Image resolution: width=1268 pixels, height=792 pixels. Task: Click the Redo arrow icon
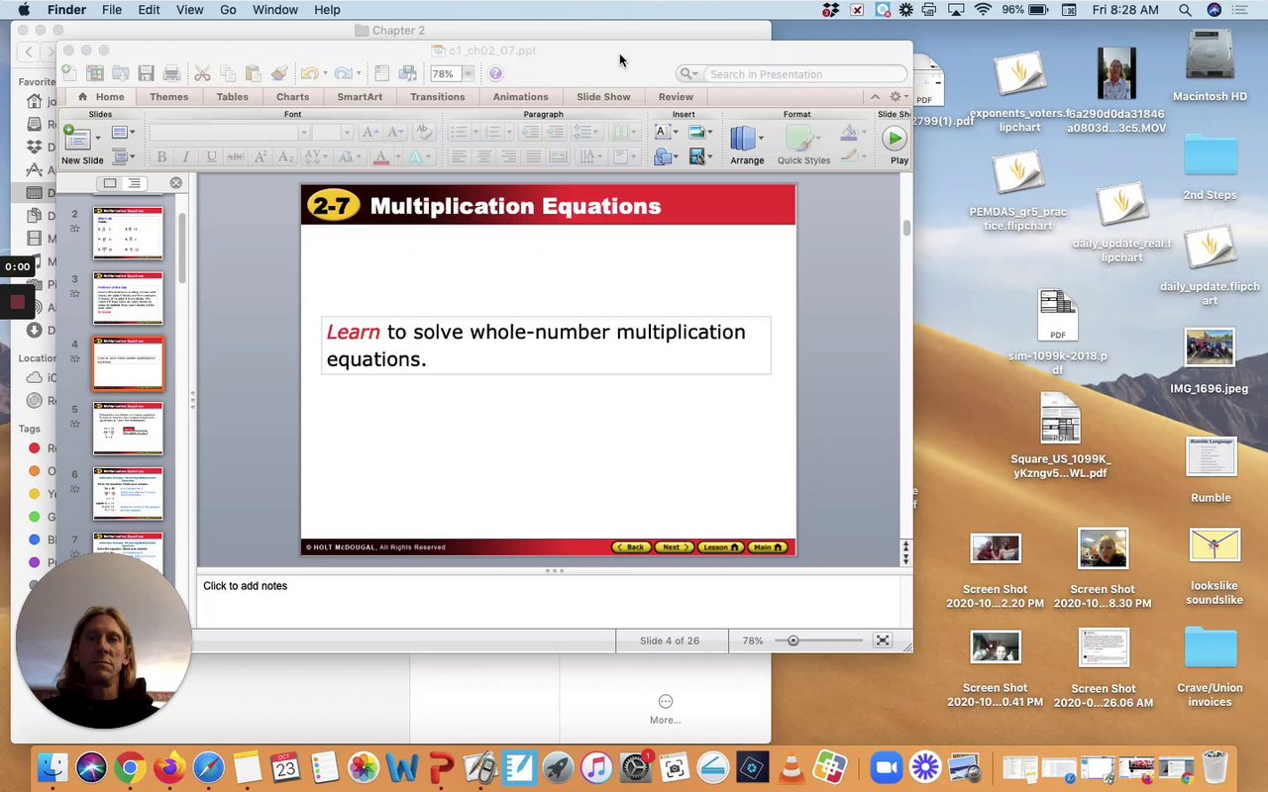point(343,73)
